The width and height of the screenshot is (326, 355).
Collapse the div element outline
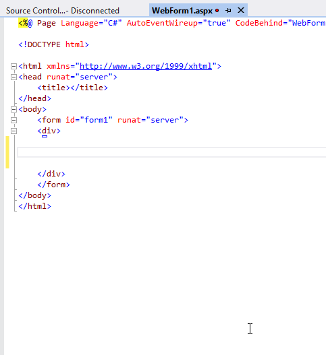coord(13,131)
